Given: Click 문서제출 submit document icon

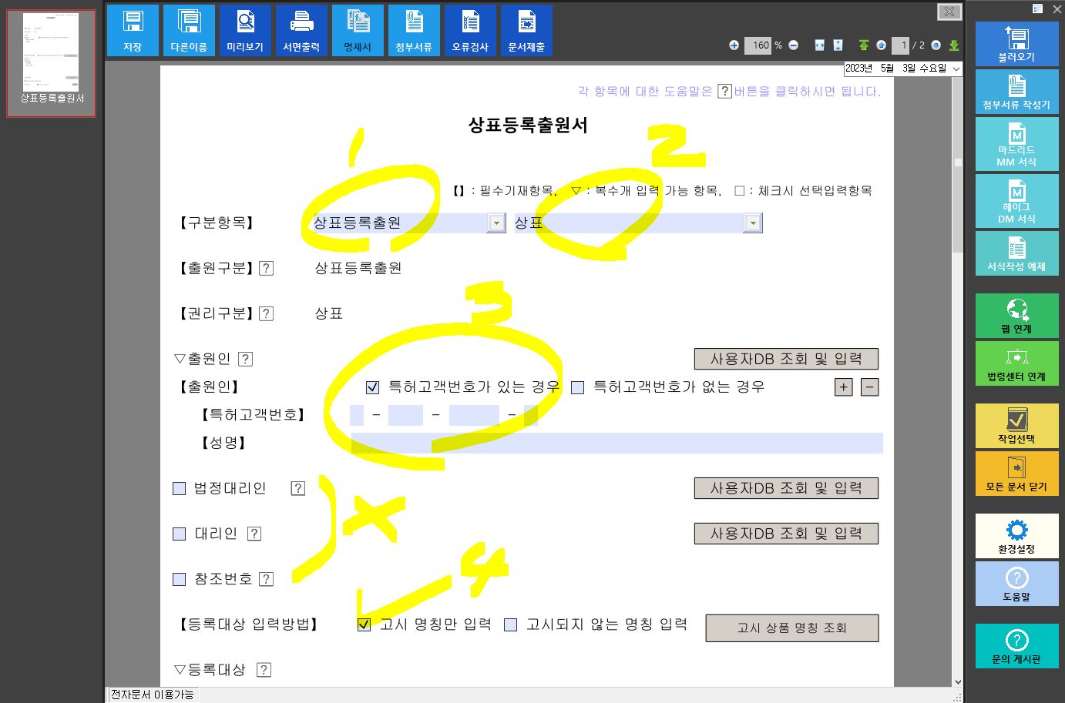Looking at the screenshot, I should click(x=526, y=30).
